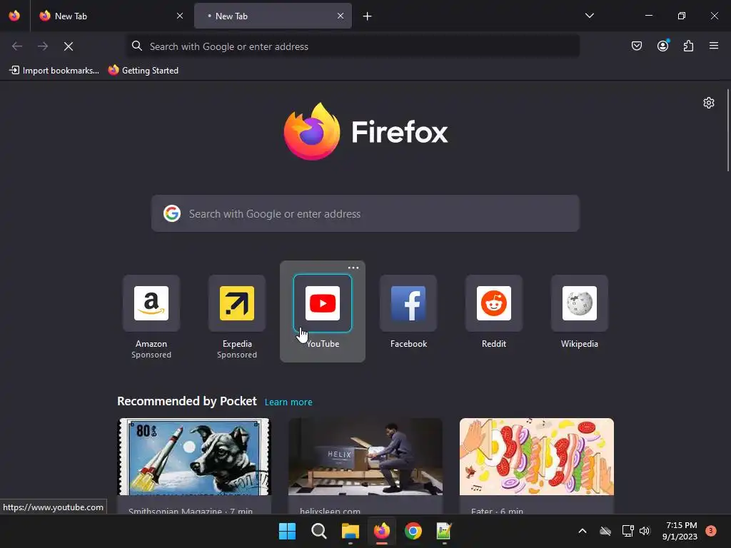Expand the list all tabs chevron
Image resolution: width=731 pixels, height=548 pixels.
589,16
